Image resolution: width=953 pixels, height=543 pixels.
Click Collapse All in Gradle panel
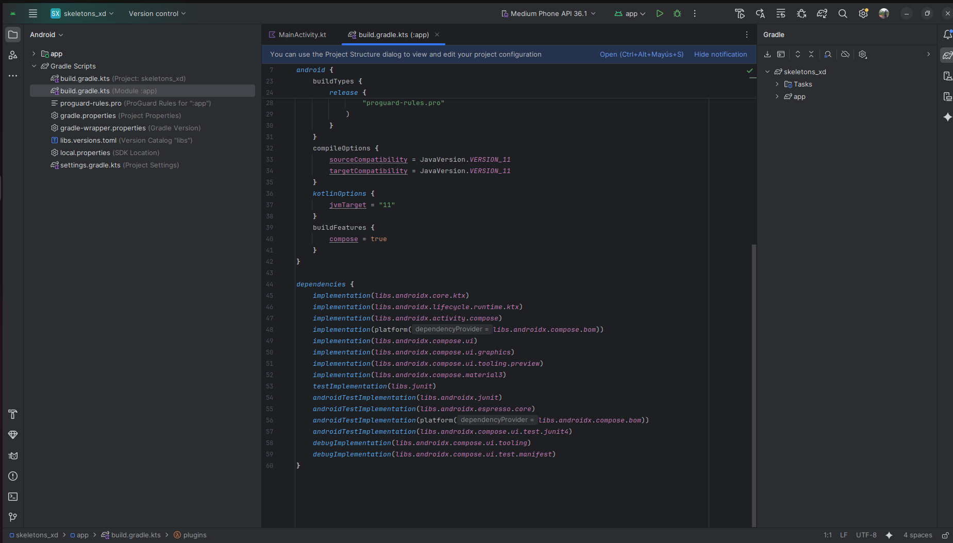tap(811, 54)
